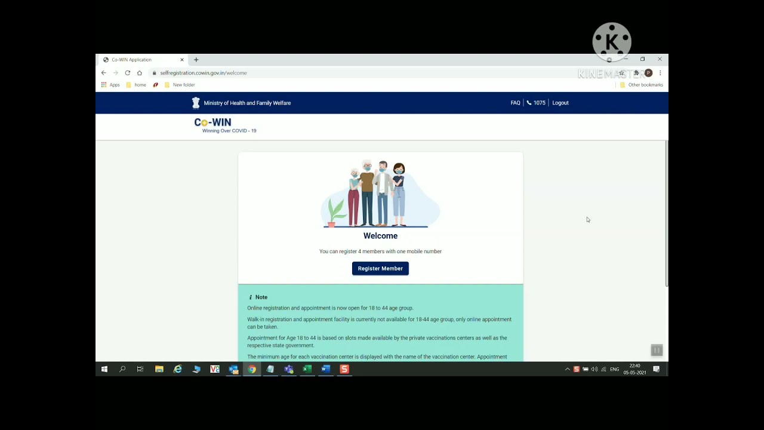
Task: Open the taskbar clock showing 22:40
Action: (x=634, y=369)
